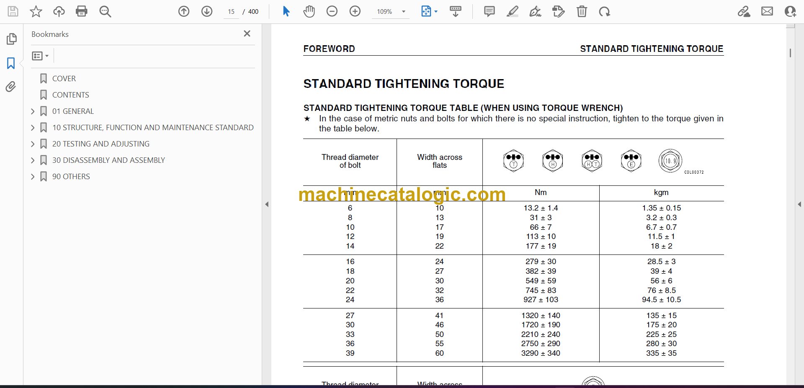Open the share link icon

(744, 11)
